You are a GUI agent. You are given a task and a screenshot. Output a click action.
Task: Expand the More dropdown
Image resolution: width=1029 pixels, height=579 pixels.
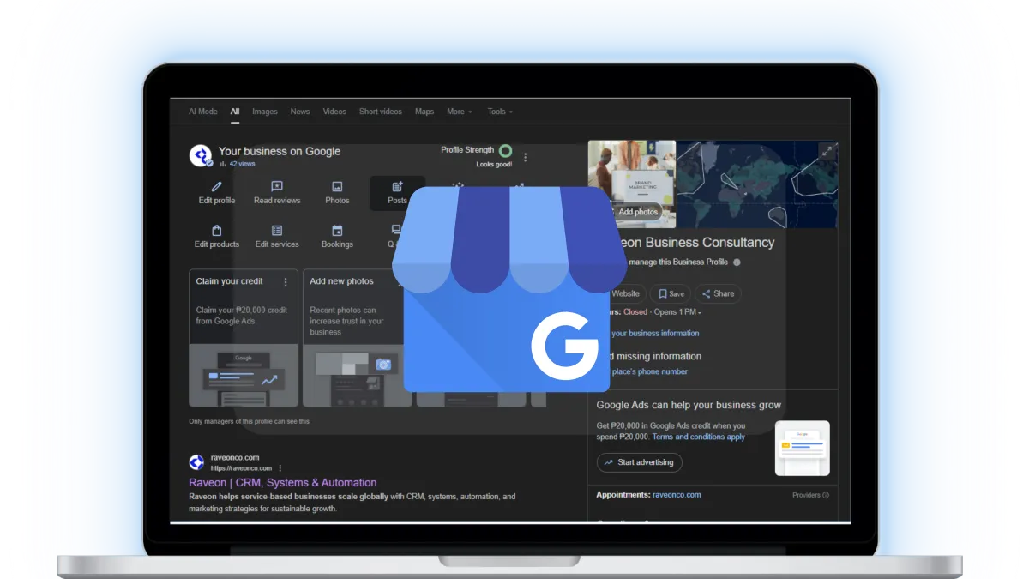click(x=460, y=112)
